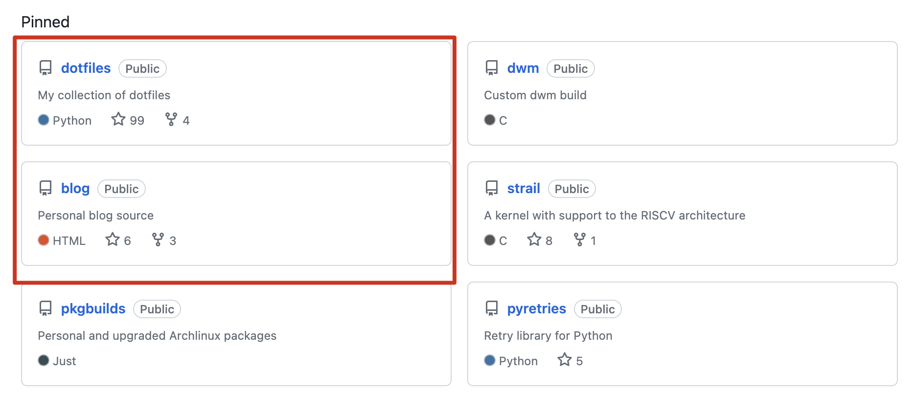Image resolution: width=913 pixels, height=394 pixels.
Task: Click the Public badge next to dwm
Action: (571, 69)
